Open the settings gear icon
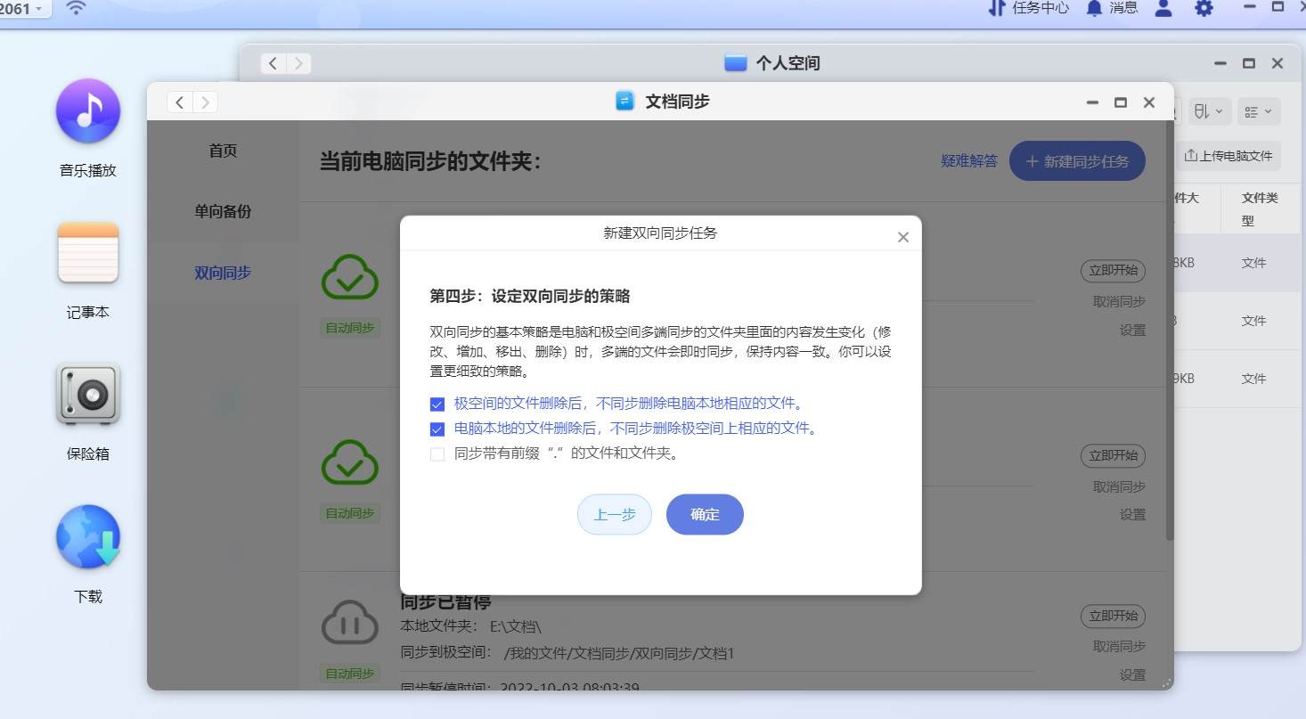The height and width of the screenshot is (719, 1306). click(x=1203, y=9)
